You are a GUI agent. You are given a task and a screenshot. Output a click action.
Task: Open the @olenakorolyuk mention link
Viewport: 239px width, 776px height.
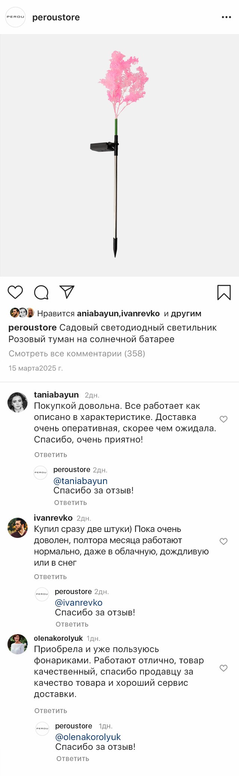click(x=88, y=737)
